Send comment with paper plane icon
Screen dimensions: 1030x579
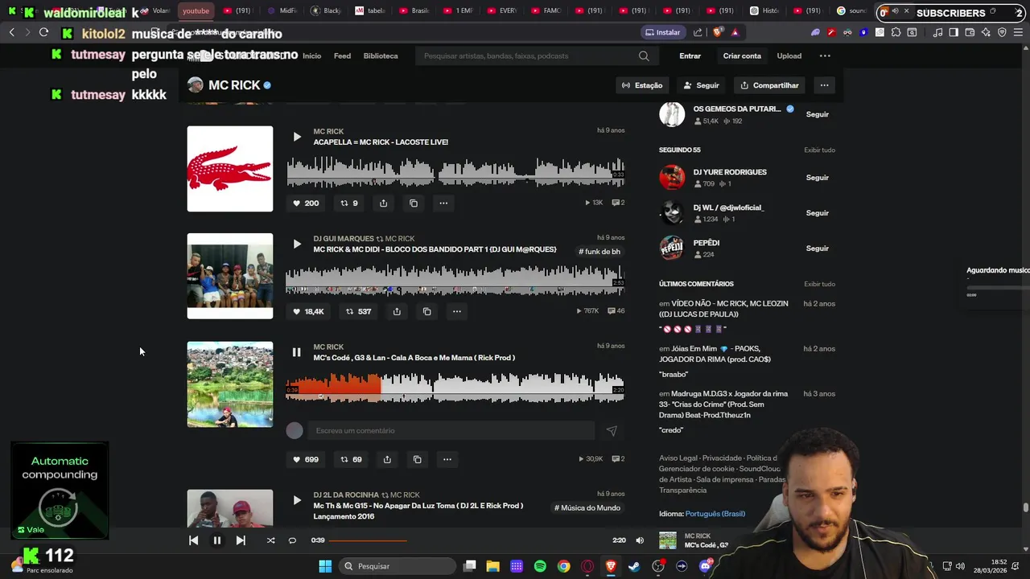(x=612, y=431)
